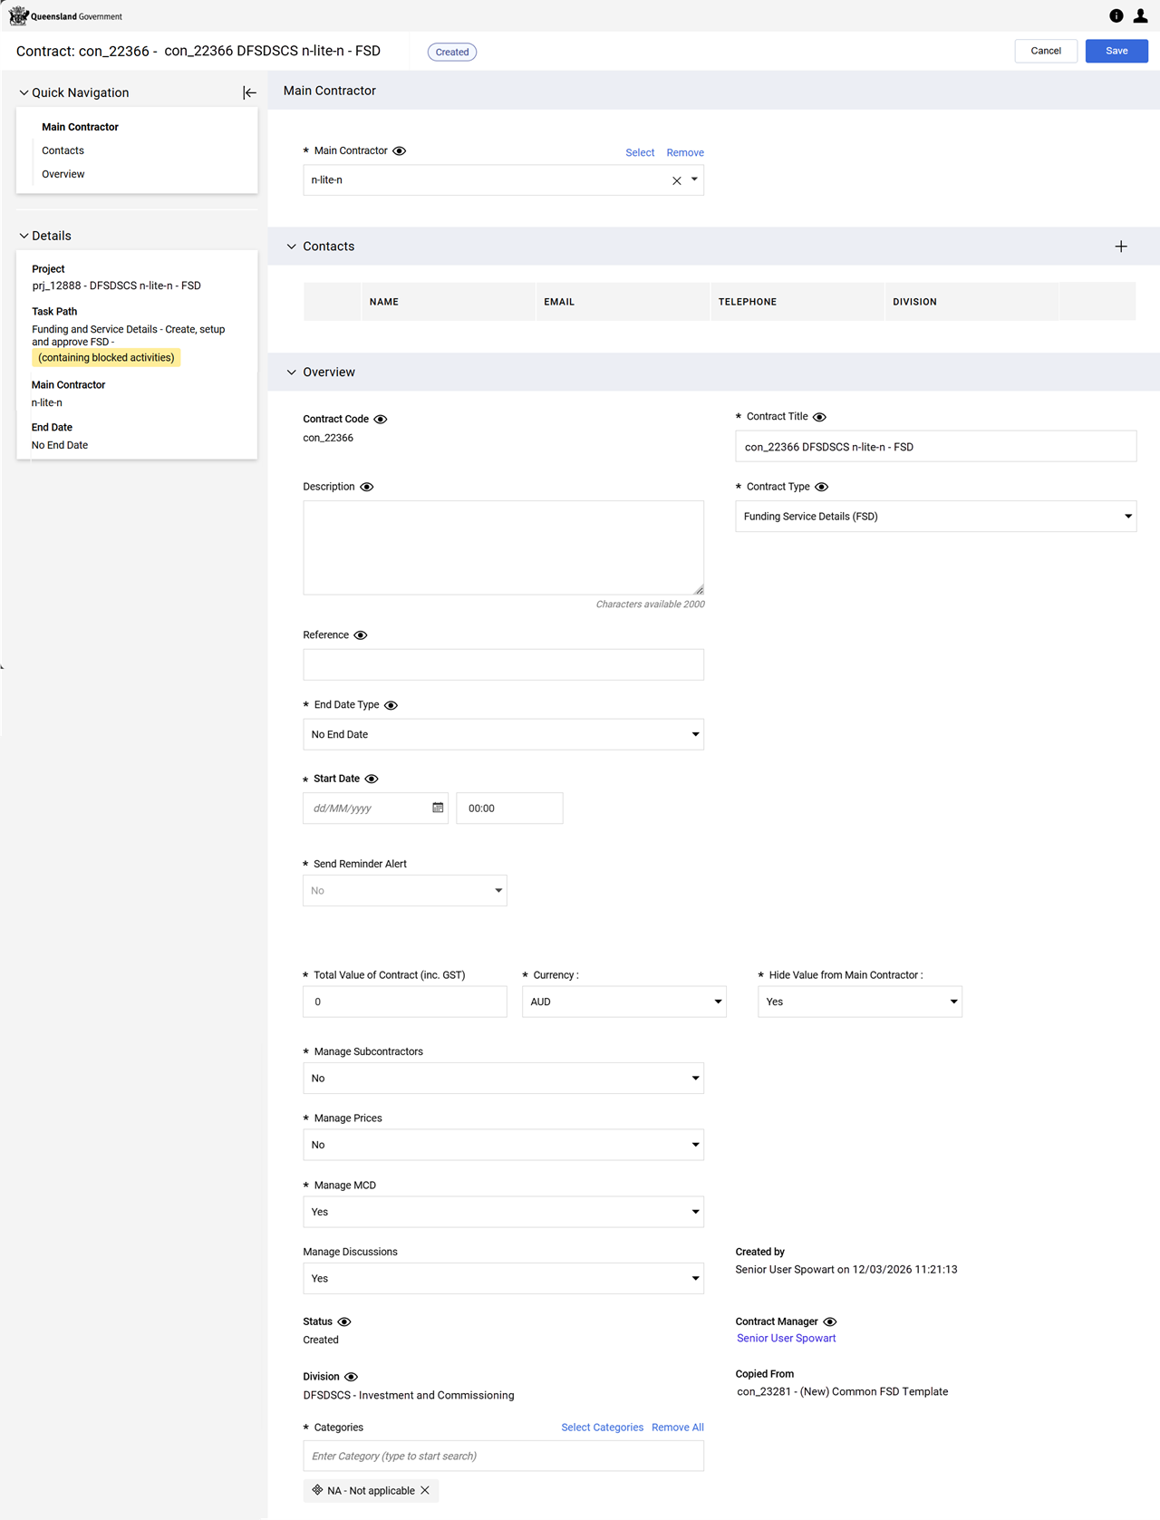Go to Contacts in Quick Navigation

point(63,150)
